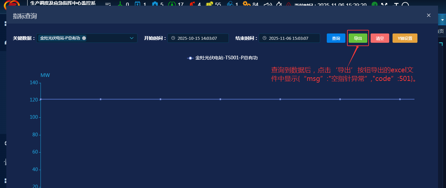Click the stopwatch icon in top bar

279,4
